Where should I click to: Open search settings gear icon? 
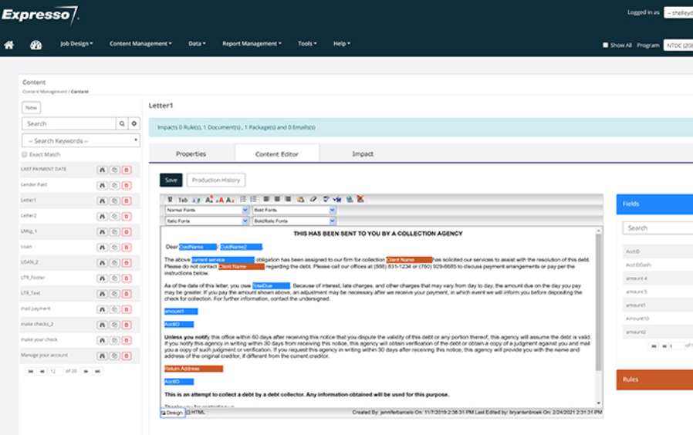click(x=134, y=123)
